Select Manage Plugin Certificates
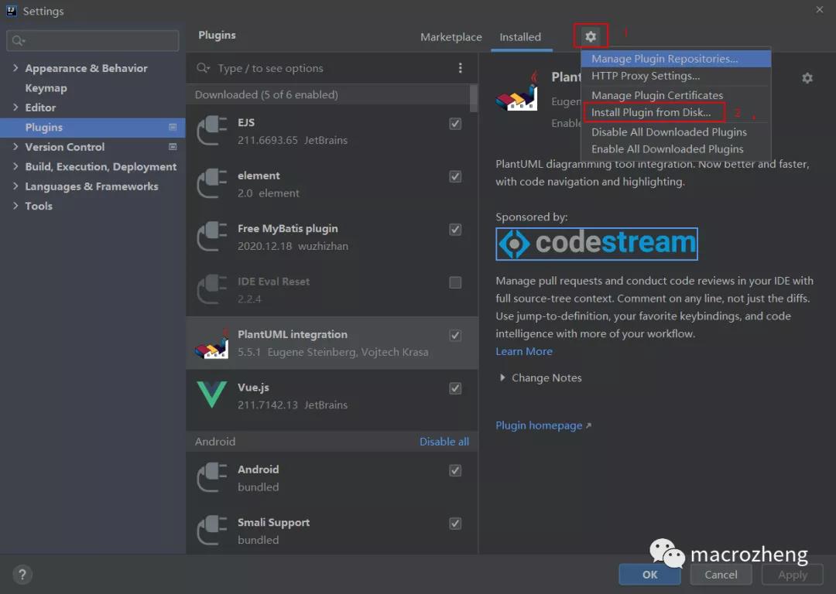 click(x=676, y=95)
